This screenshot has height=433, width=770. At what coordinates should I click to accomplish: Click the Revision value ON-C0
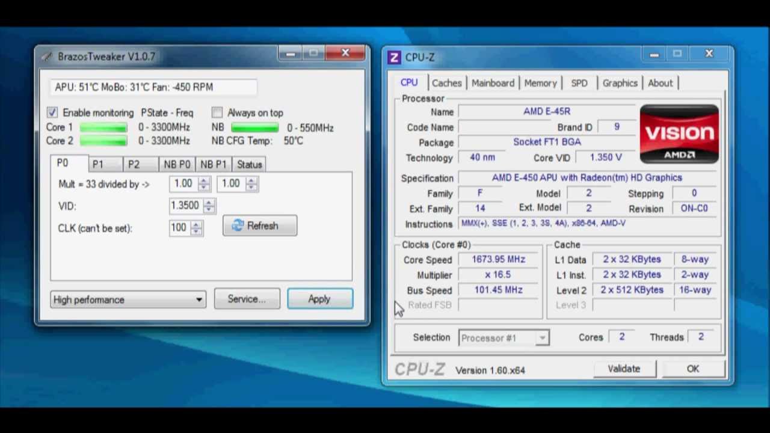(694, 208)
